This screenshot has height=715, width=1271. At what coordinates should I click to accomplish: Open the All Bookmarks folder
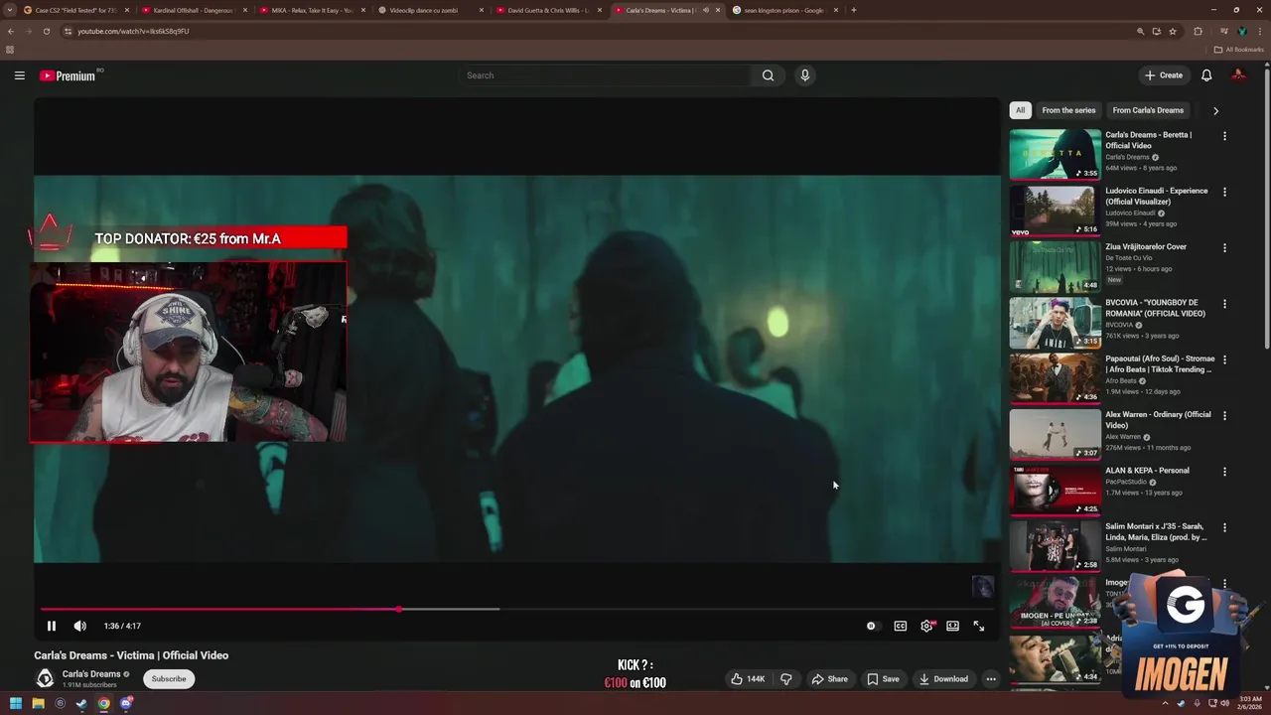tap(1239, 49)
